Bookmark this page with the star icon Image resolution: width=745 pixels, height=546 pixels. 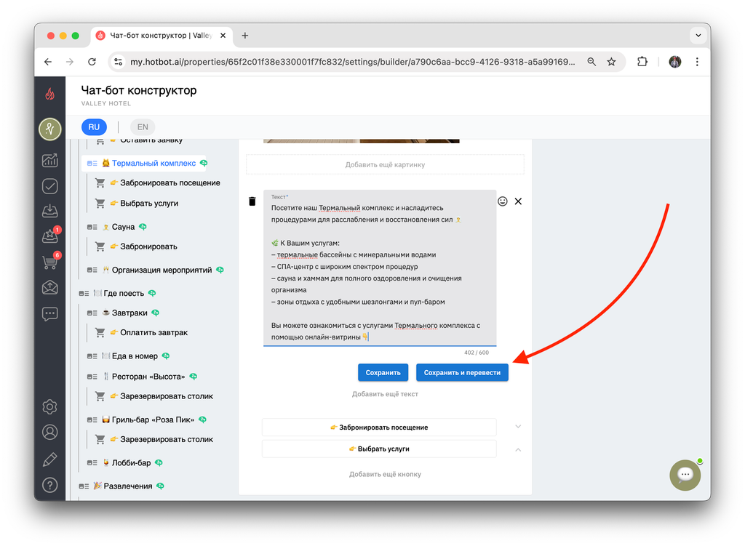coord(611,62)
